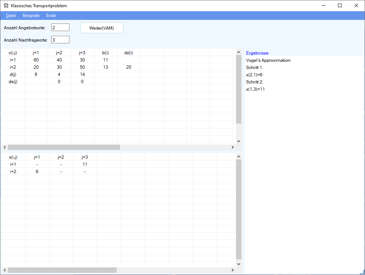Select the cost cell with value 60
Screen dimensions: 365x275
tap(36, 60)
